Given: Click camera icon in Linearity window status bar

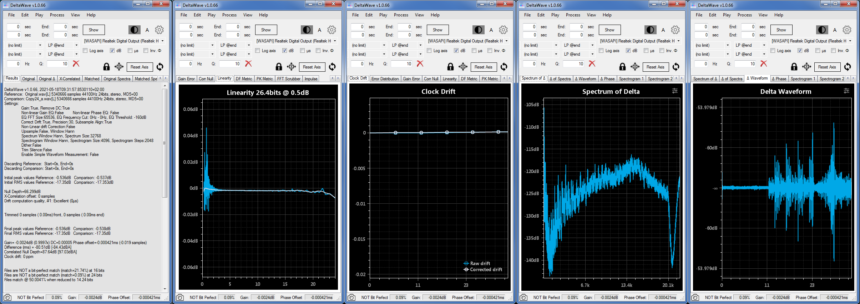Looking at the screenshot, I should pos(180,297).
